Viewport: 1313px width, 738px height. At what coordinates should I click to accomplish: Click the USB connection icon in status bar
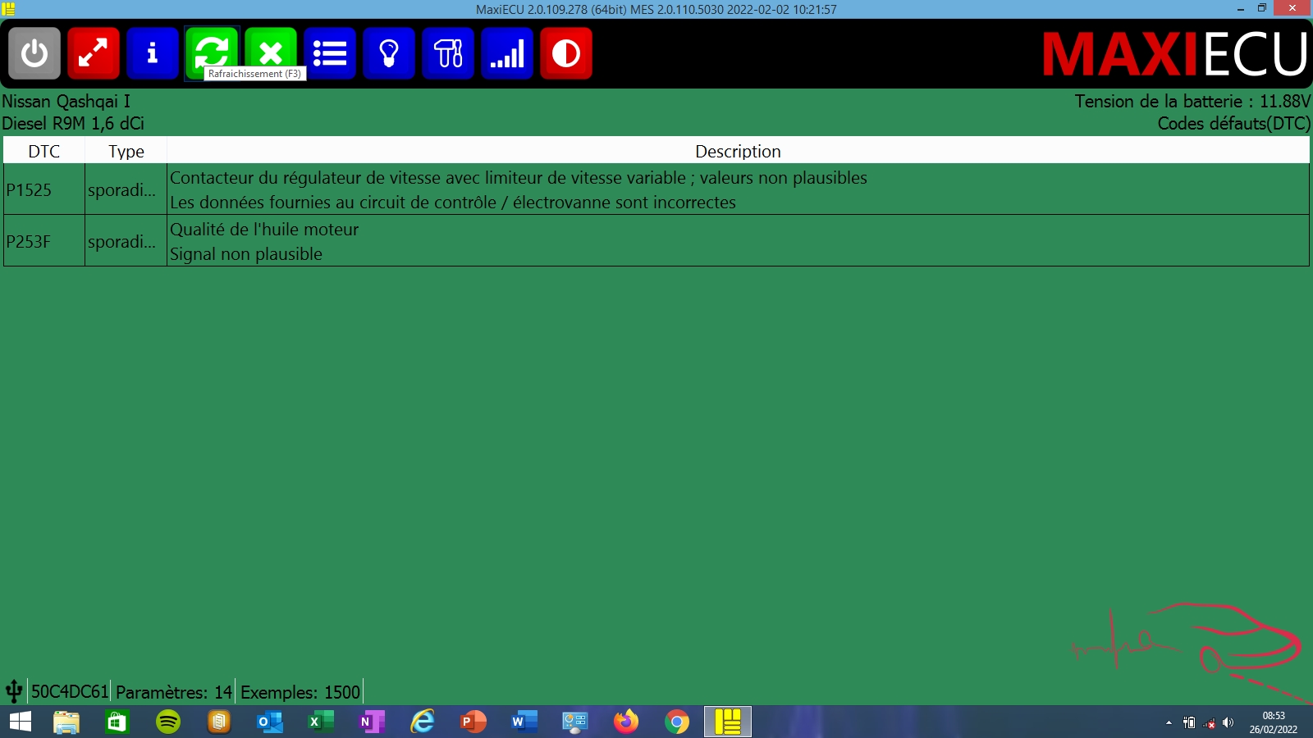click(14, 691)
